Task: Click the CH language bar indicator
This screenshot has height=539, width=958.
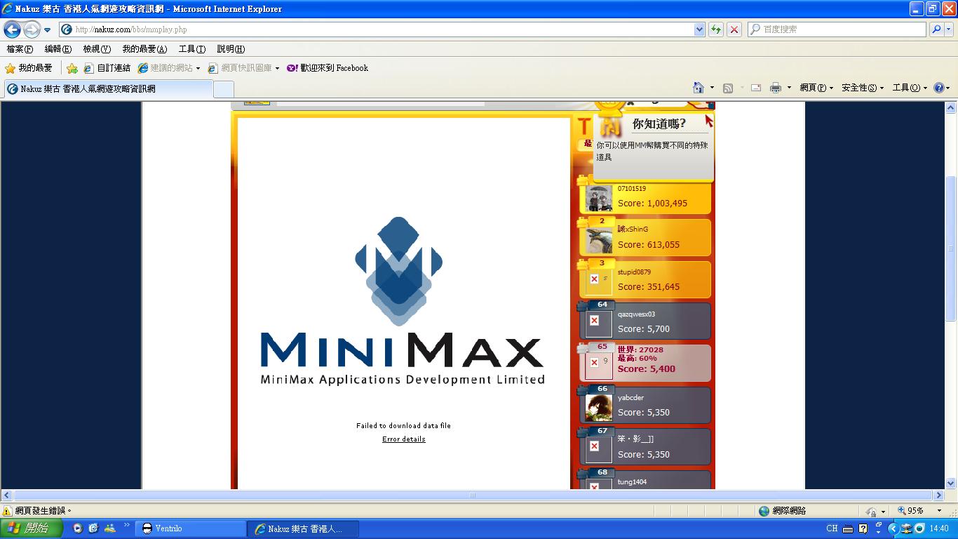Action: [832, 528]
